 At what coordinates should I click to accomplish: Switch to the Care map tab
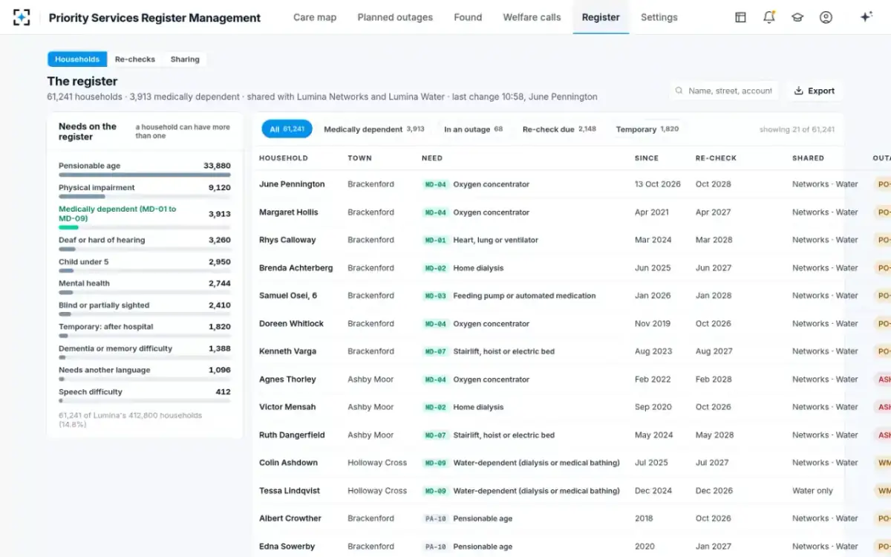click(x=315, y=17)
